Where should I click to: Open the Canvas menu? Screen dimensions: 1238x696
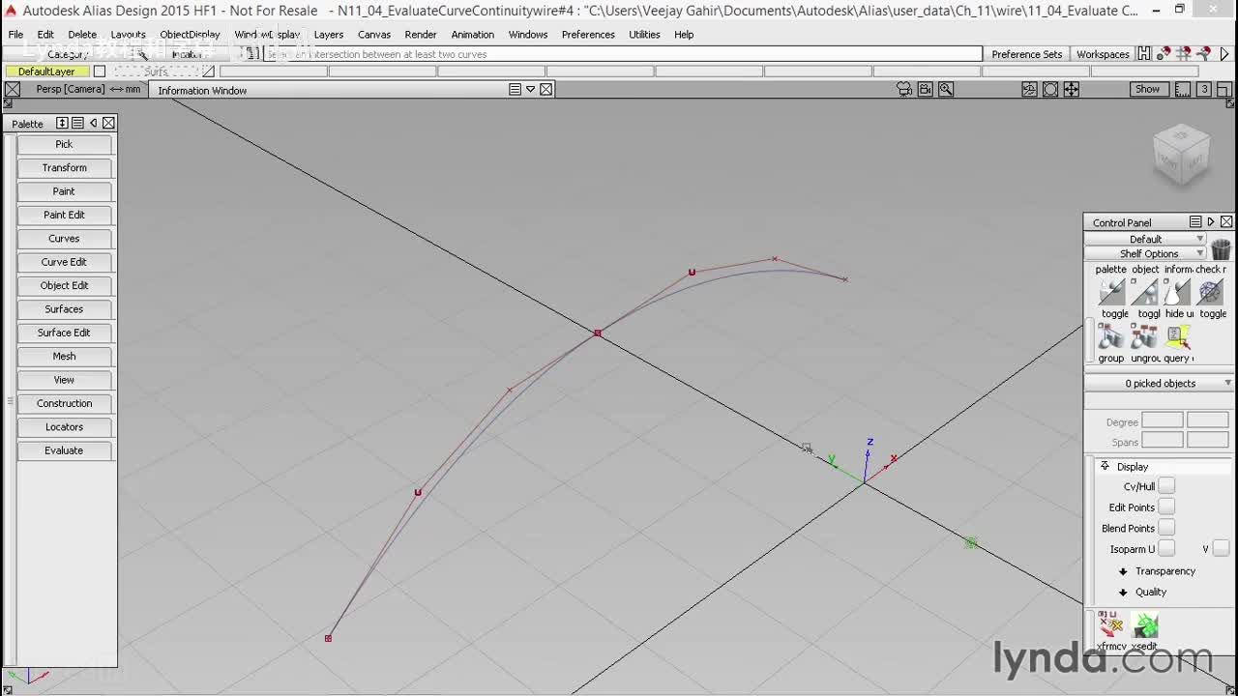pyautogui.click(x=374, y=35)
